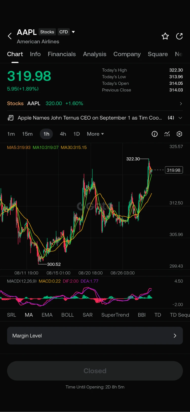Switch to the Chart tab

tap(15, 54)
